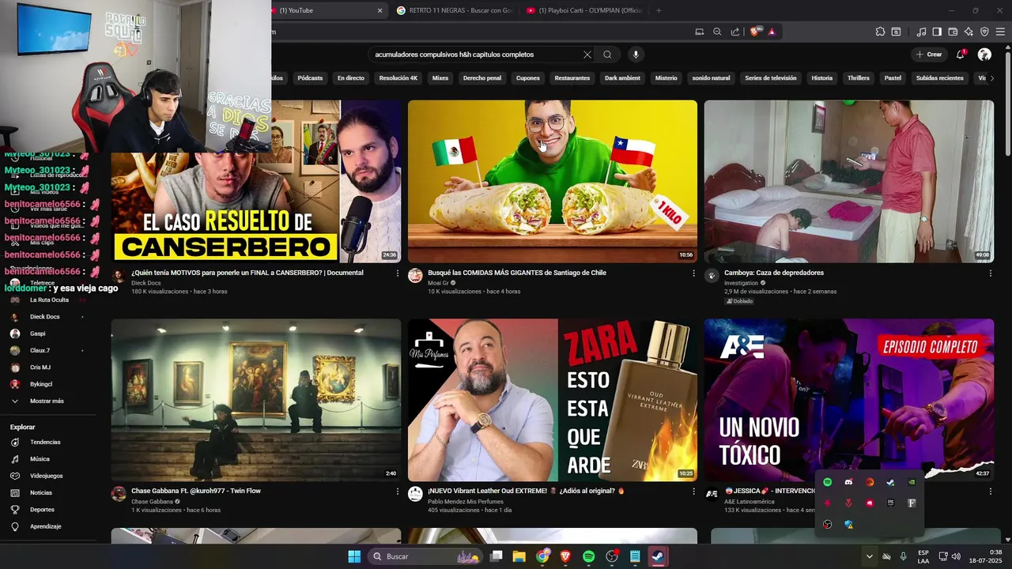Switch to Playboi Carti OLYMPIAN browser tab
The height and width of the screenshot is (569, 1012).
[583, 10]
